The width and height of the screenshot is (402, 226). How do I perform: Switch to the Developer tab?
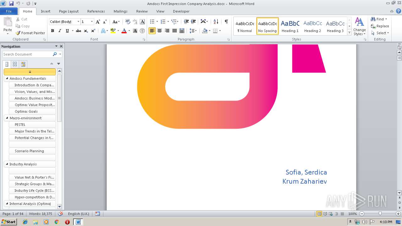point(181,11)
